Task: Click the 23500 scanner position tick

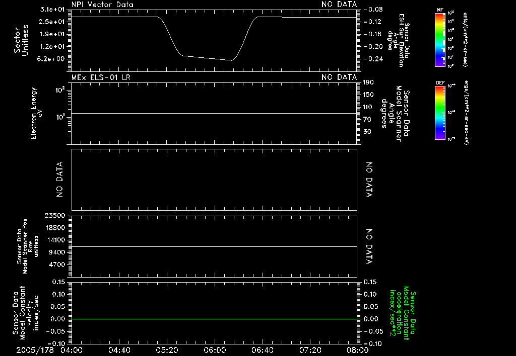Action: (55, 215)
